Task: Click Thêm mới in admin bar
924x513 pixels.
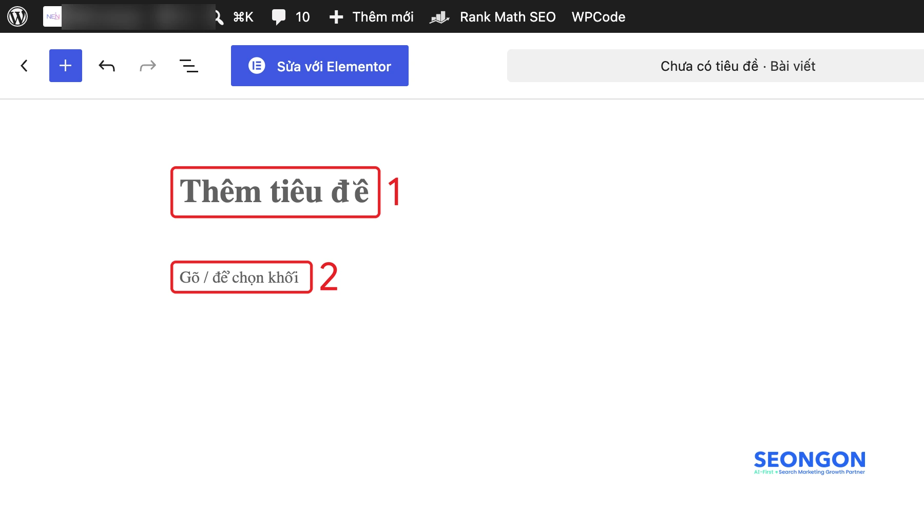Action: click(371, 17)
